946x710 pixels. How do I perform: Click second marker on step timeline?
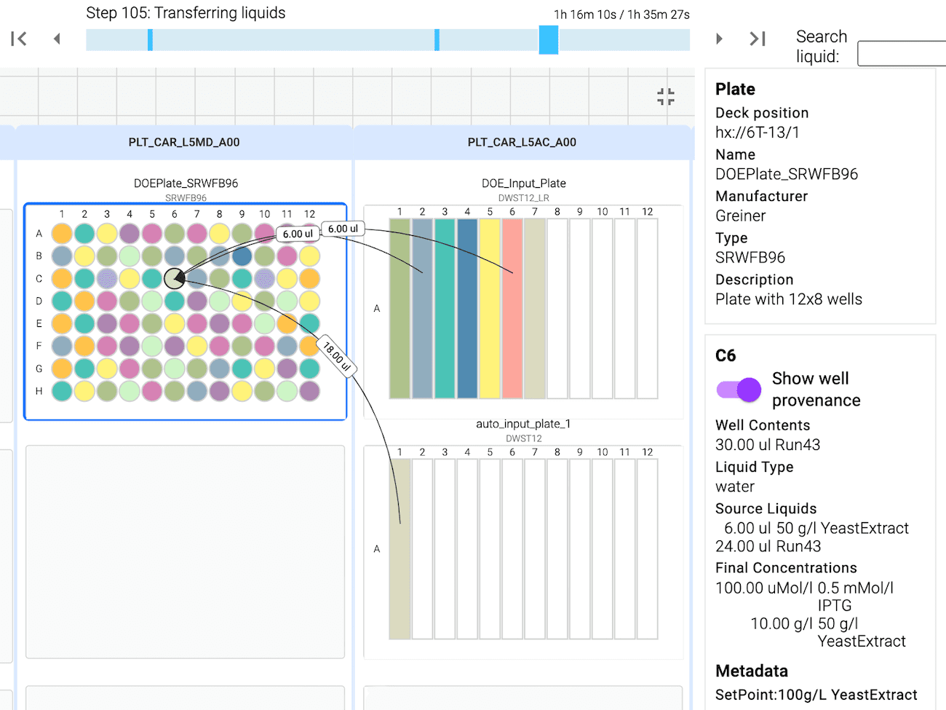[x=437, y=40]
